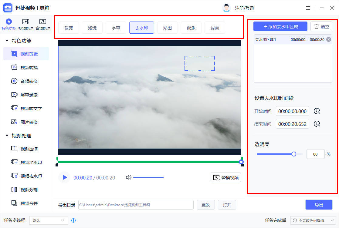Open the hamburger menu at top right
The width and height of the screenshot is (339, 228).
308,8
